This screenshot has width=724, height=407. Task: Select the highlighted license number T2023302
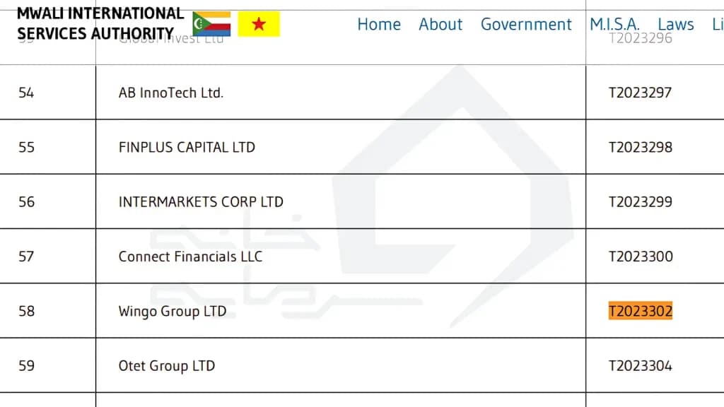click(x=641, y=311)
